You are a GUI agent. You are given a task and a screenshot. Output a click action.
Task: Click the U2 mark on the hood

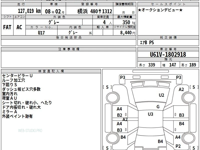click(x=161, y=95)
